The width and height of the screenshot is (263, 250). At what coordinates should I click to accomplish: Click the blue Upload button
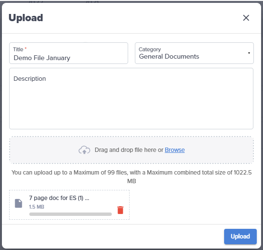tap(240, 237)
